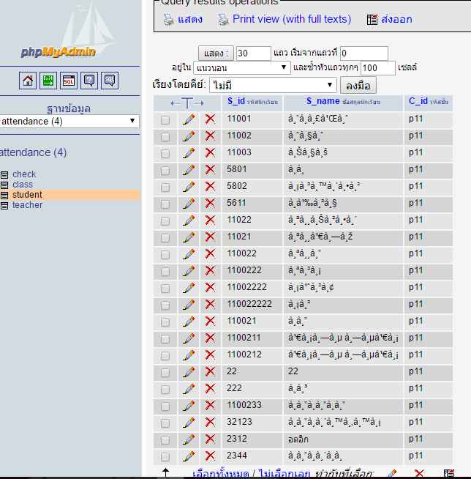Click the แสดง : show rows button
This screenshot has height=479, width=471.
coord(216,53)
